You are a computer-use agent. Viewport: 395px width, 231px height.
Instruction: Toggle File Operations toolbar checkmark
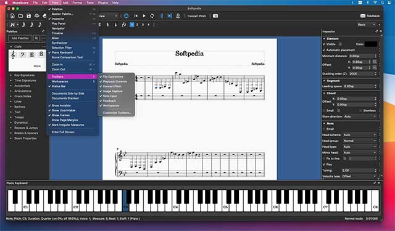101,76
